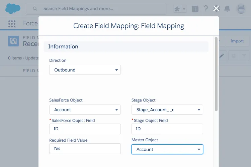The height and width of the screenshot is (167, 251).
Task: Click the dialog vertical scrollbar
Action: point(216,74)
